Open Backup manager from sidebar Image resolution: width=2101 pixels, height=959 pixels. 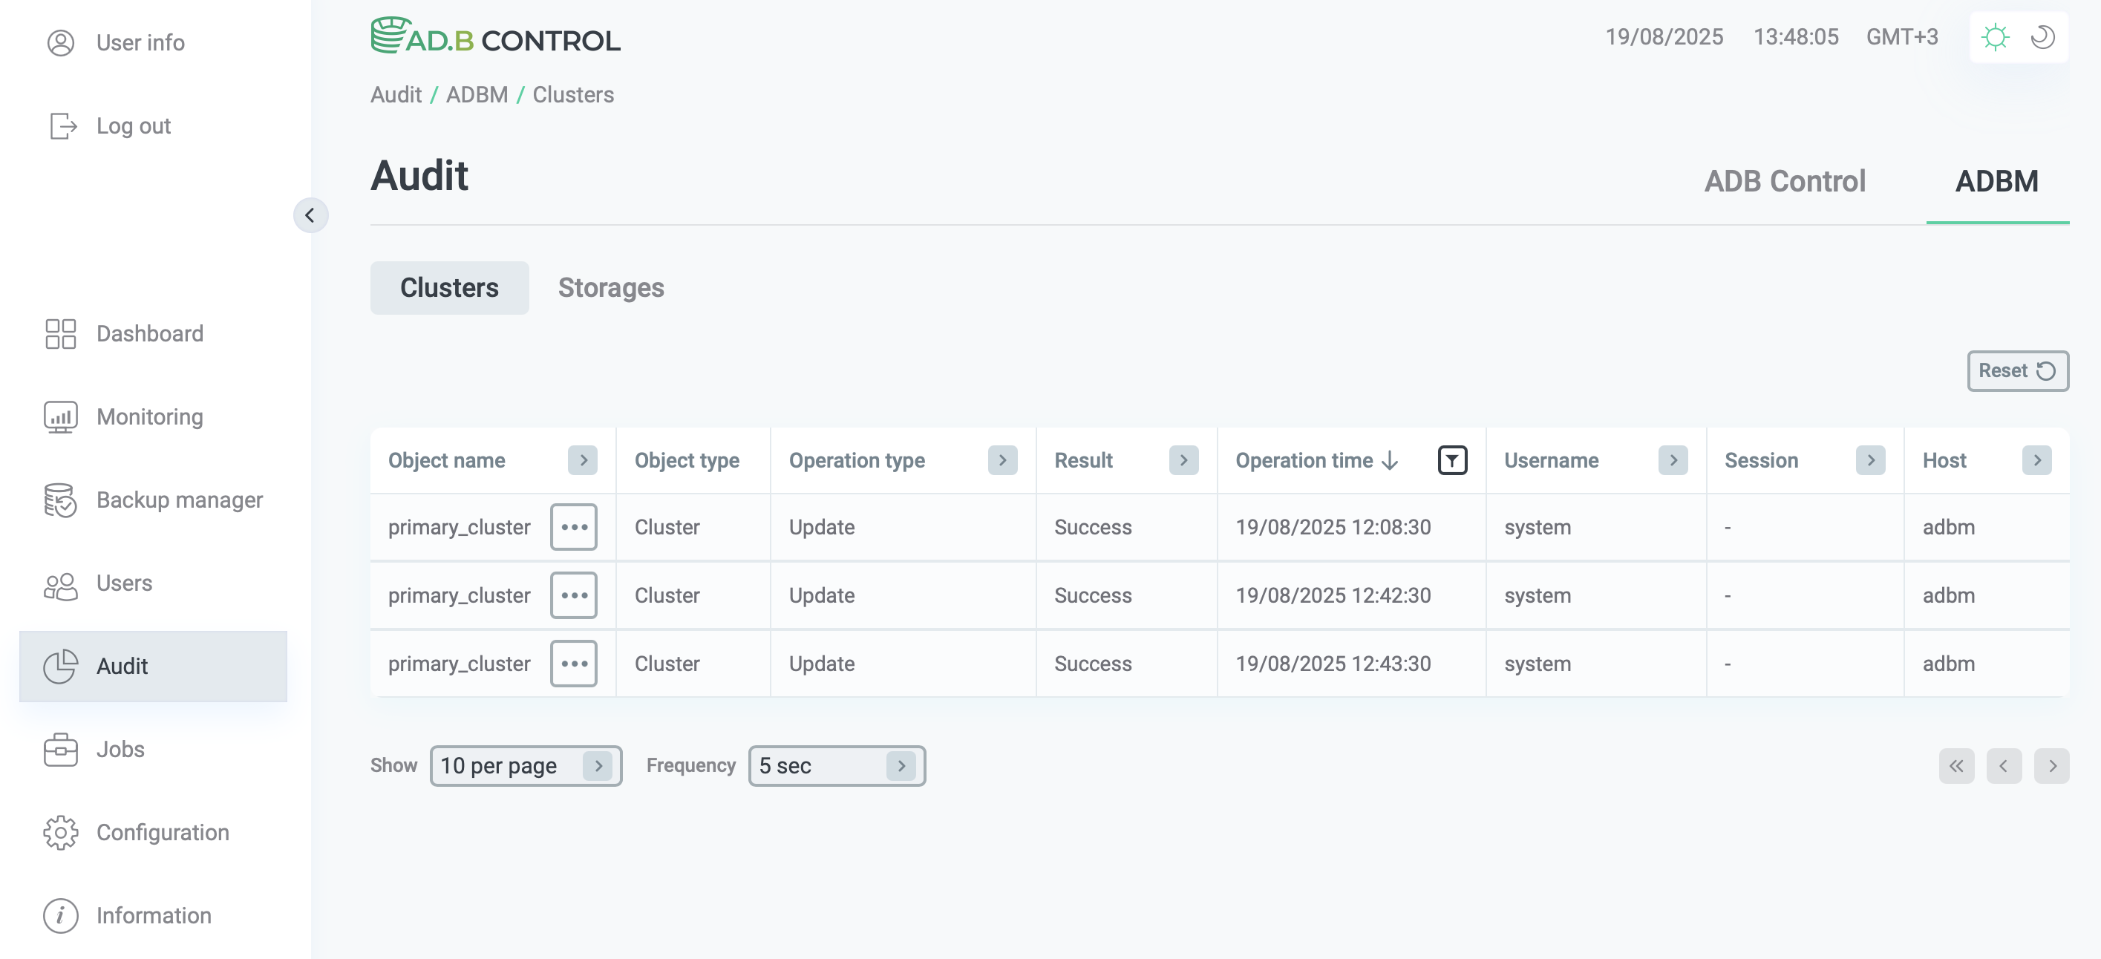pyautogui.click(x=60, y=500)
